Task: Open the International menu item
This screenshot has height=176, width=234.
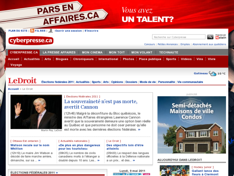Action: pyautogui.click(x=108, y=59)
